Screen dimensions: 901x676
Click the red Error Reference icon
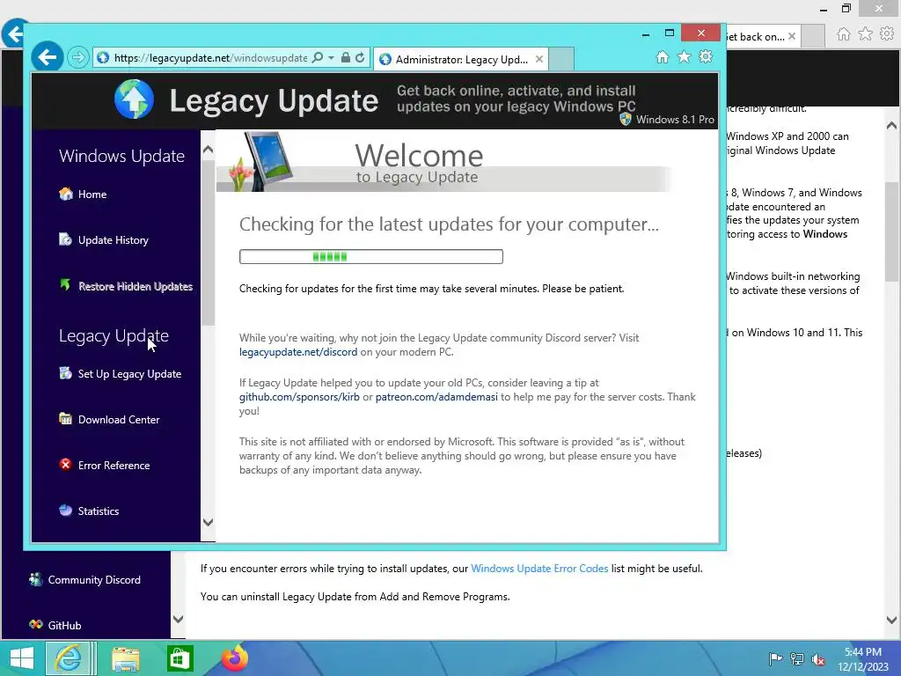pos(65,465)
